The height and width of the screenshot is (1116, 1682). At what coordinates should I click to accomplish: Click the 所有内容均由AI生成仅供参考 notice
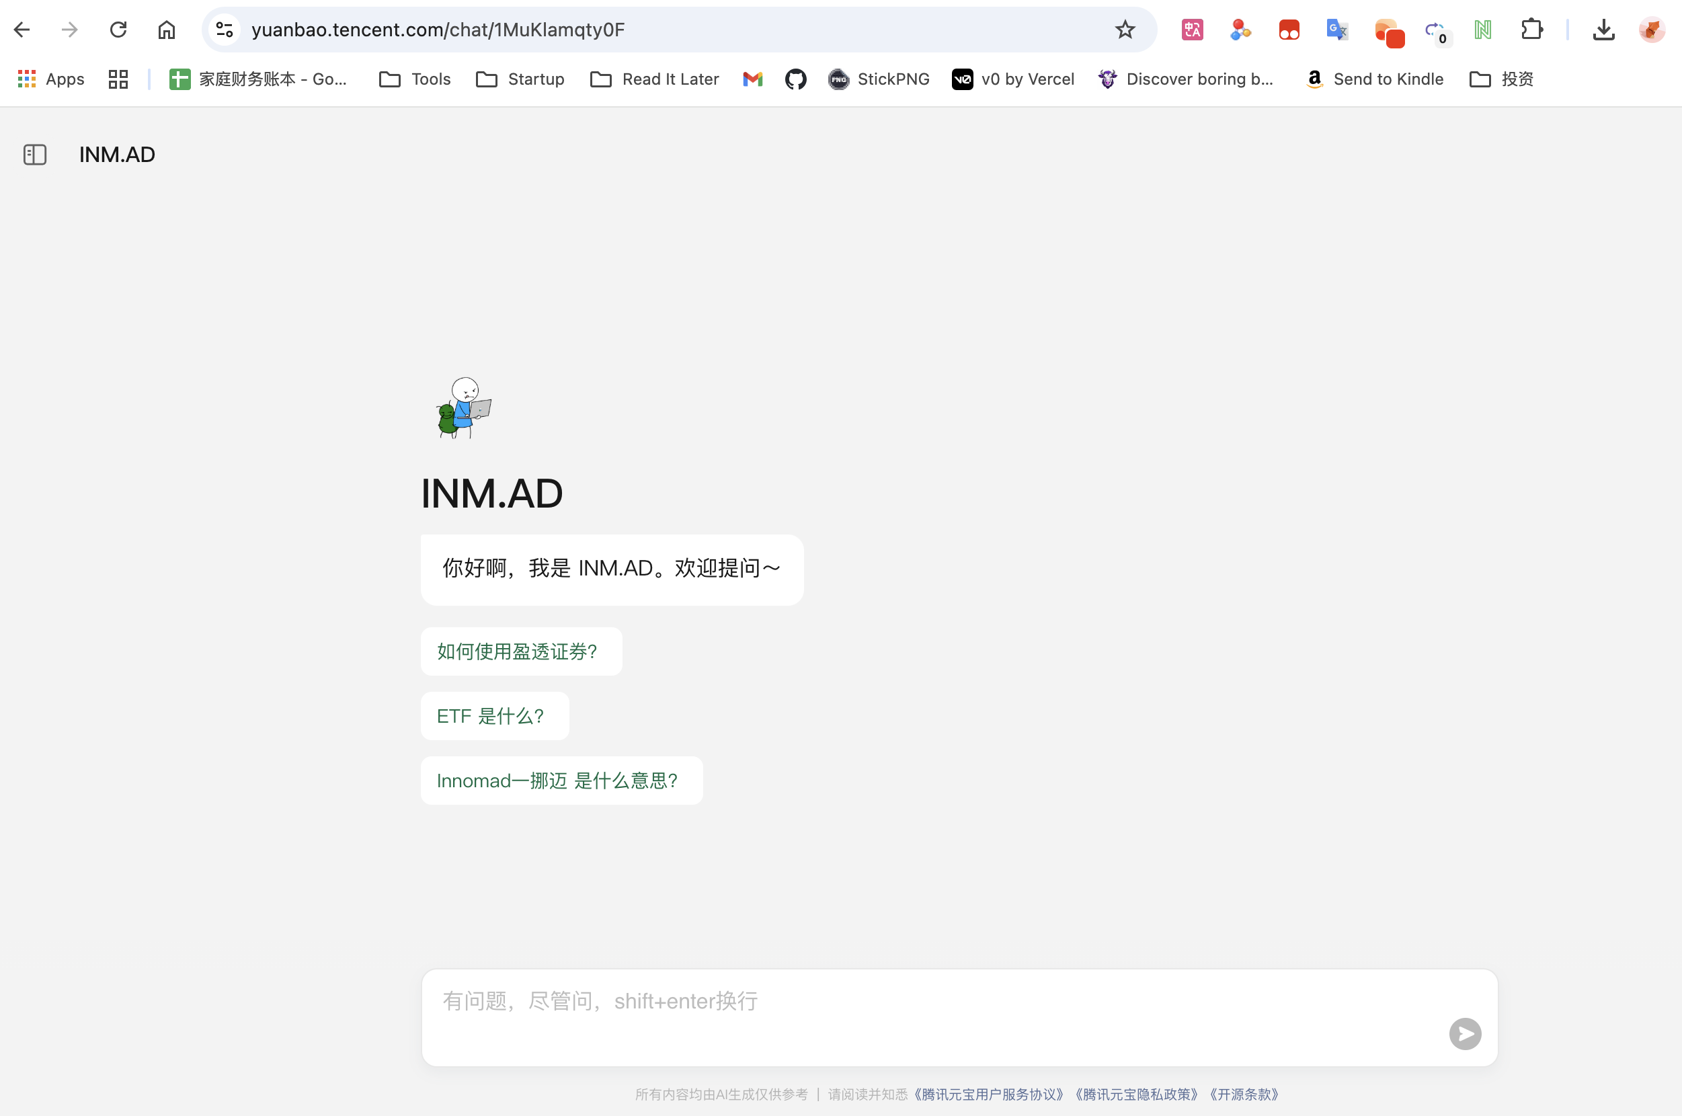point(721,1094)
